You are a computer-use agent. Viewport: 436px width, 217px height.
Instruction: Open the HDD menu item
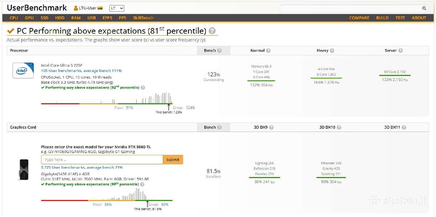pos(60,18)
